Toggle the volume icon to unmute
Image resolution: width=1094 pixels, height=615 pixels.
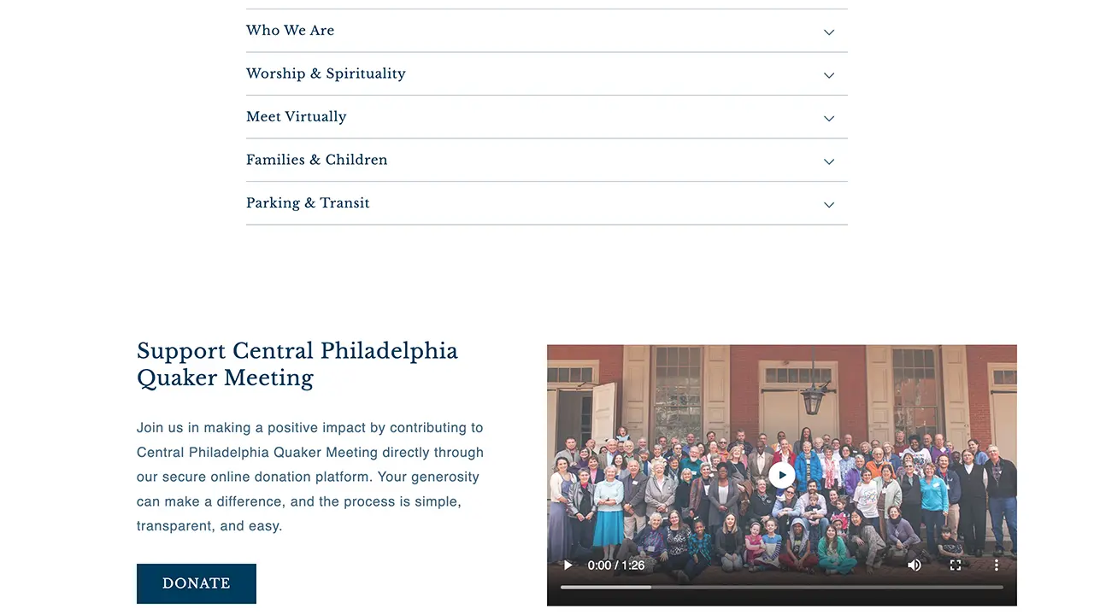click(x=914, y=565)
